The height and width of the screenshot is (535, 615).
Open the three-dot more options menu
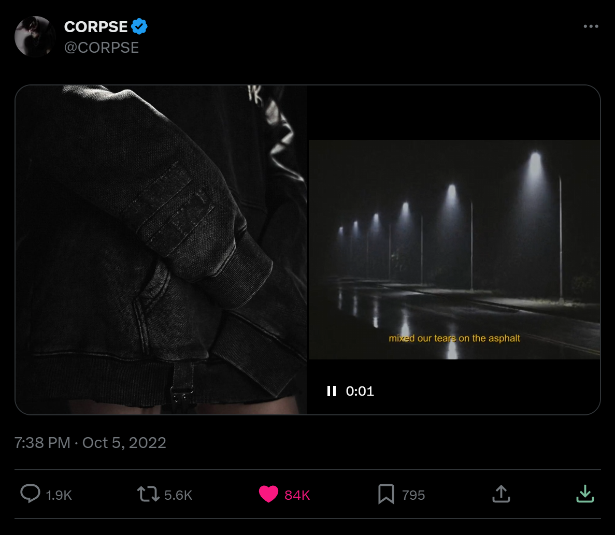[x=591, y=26]
